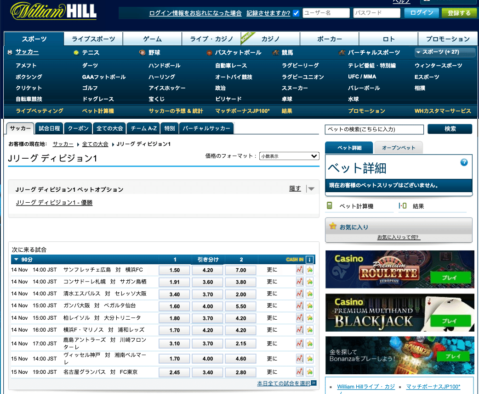Open WHカスタマーサービス link
Viewport: 479px width, 394px height.
[x=443, y=111]
